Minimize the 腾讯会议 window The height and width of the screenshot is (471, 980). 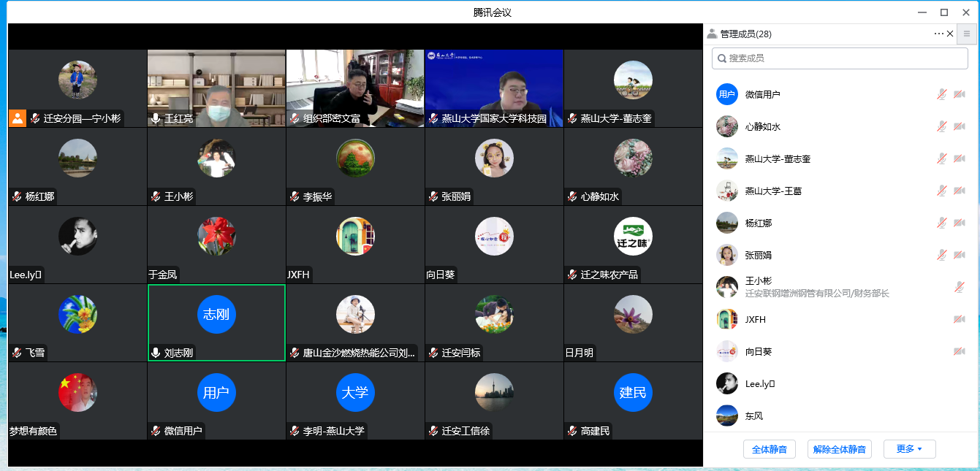click(x=922, y=12)
